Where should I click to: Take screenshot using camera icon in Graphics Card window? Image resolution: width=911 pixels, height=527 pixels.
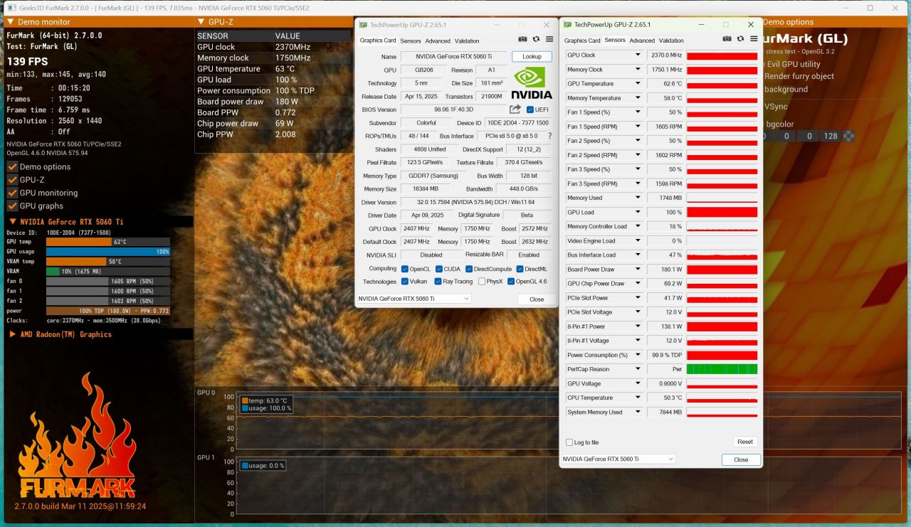(x=522, y=40)
